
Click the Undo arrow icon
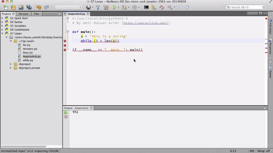point(39,7)
